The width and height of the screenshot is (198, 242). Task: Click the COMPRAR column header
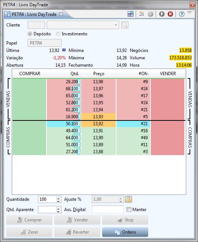pos(29,74)
